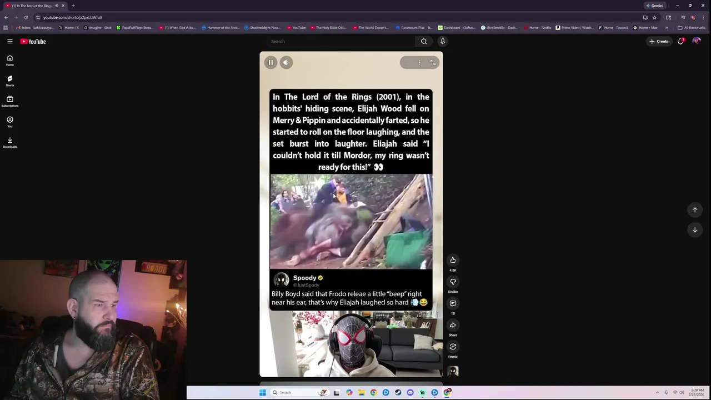Show more bookmarks via the overflow chevron

tap(667, 27)
